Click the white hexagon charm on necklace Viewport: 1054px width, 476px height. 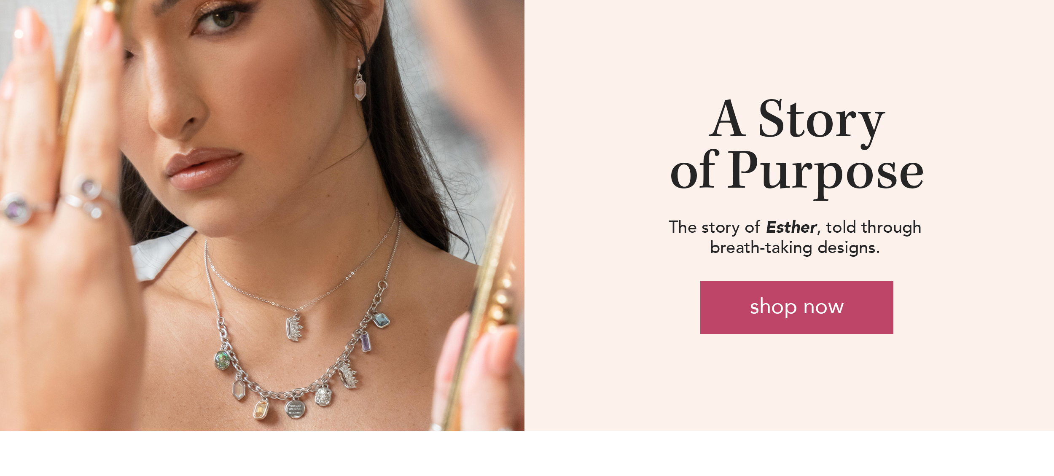point(239,390)
